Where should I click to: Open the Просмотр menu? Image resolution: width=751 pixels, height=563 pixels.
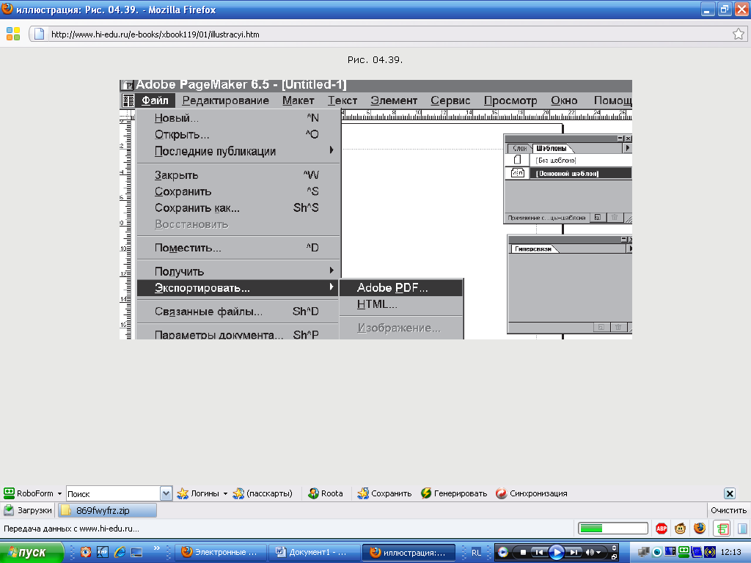click(510, 100)
